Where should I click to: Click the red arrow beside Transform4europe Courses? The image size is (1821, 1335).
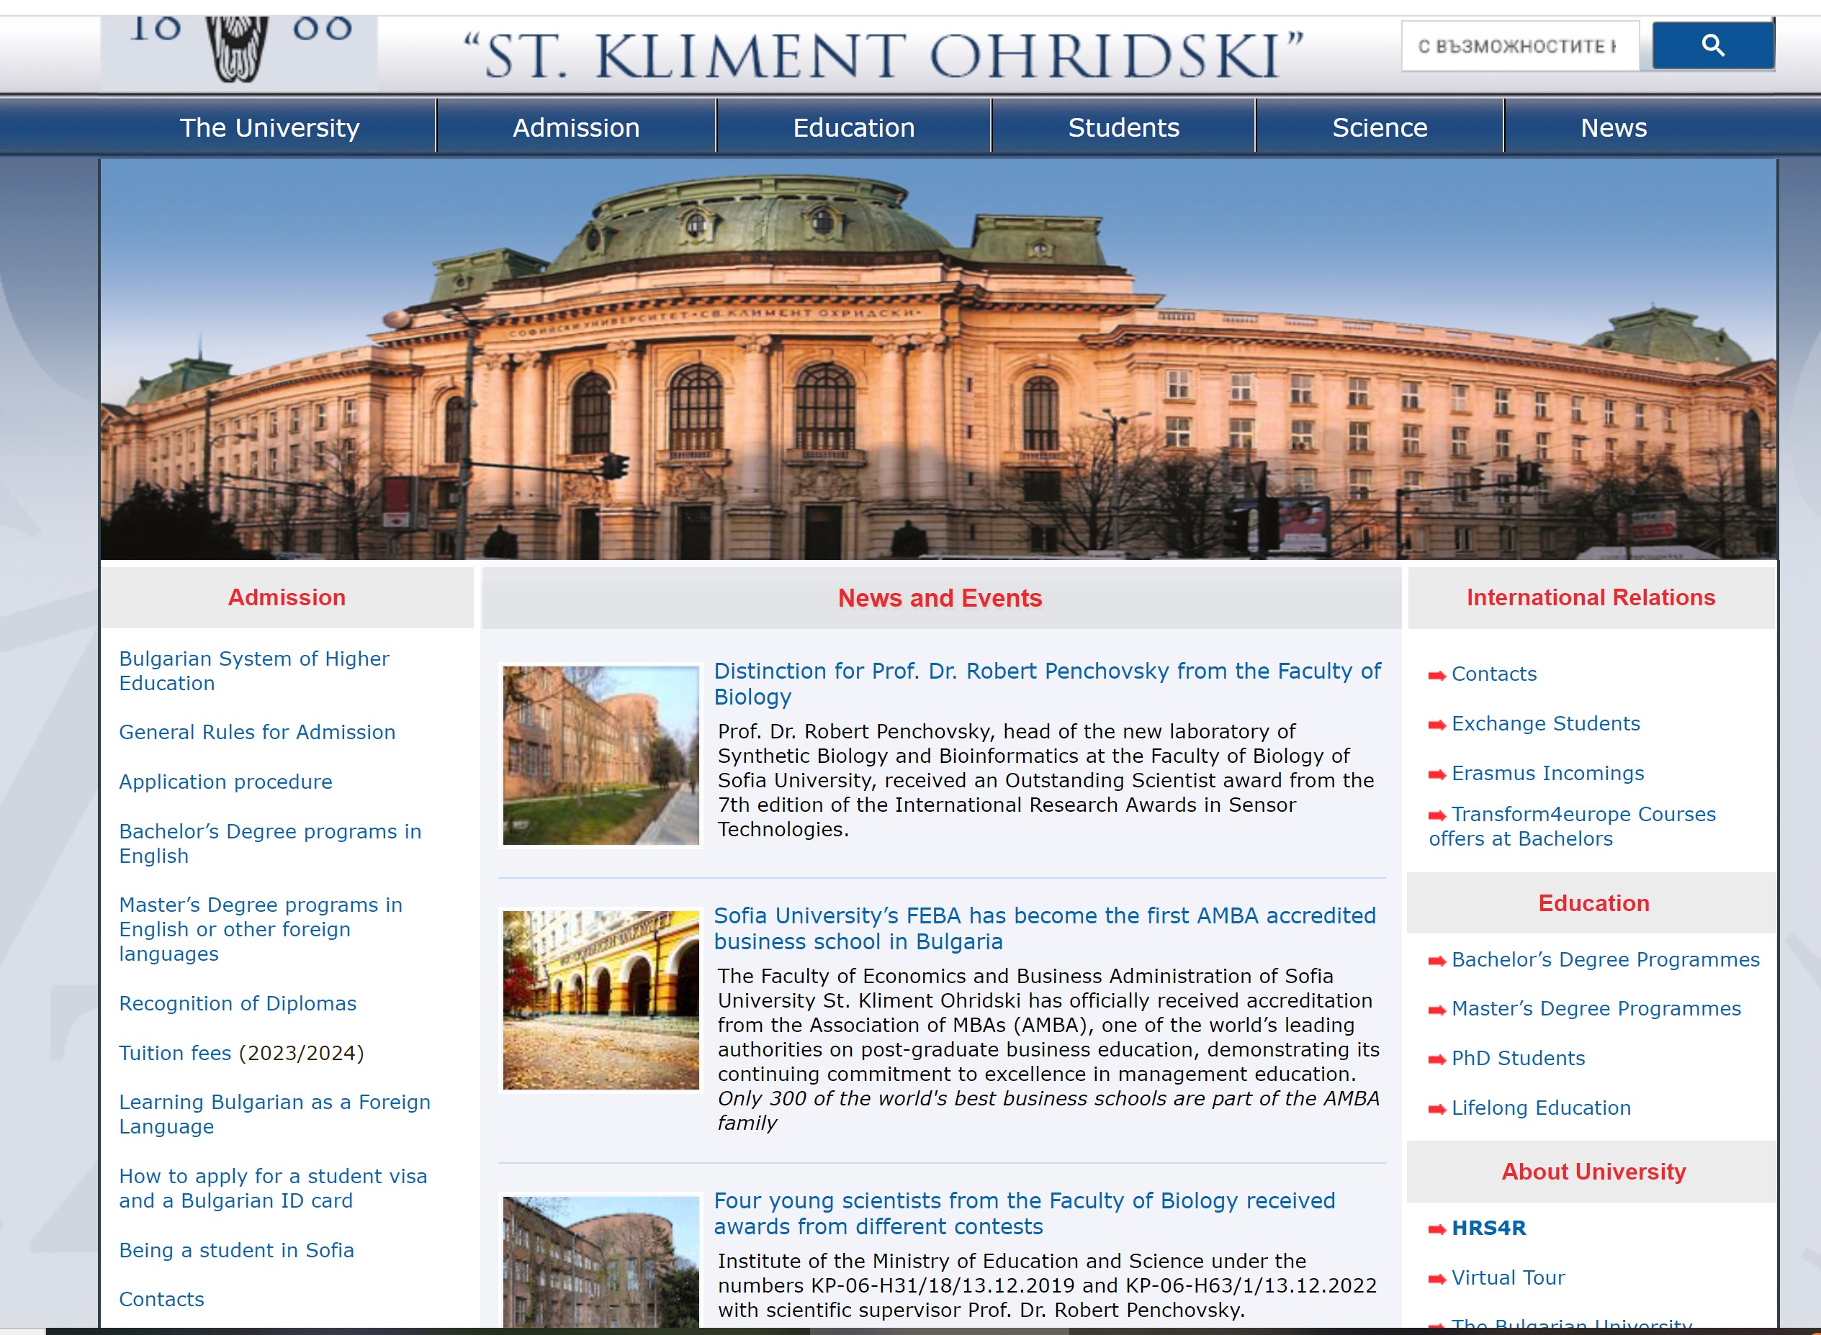click(1437, 815)
